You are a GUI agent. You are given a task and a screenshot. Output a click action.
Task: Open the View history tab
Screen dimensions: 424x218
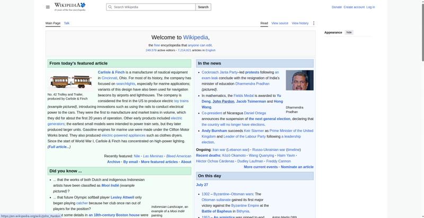300,23
